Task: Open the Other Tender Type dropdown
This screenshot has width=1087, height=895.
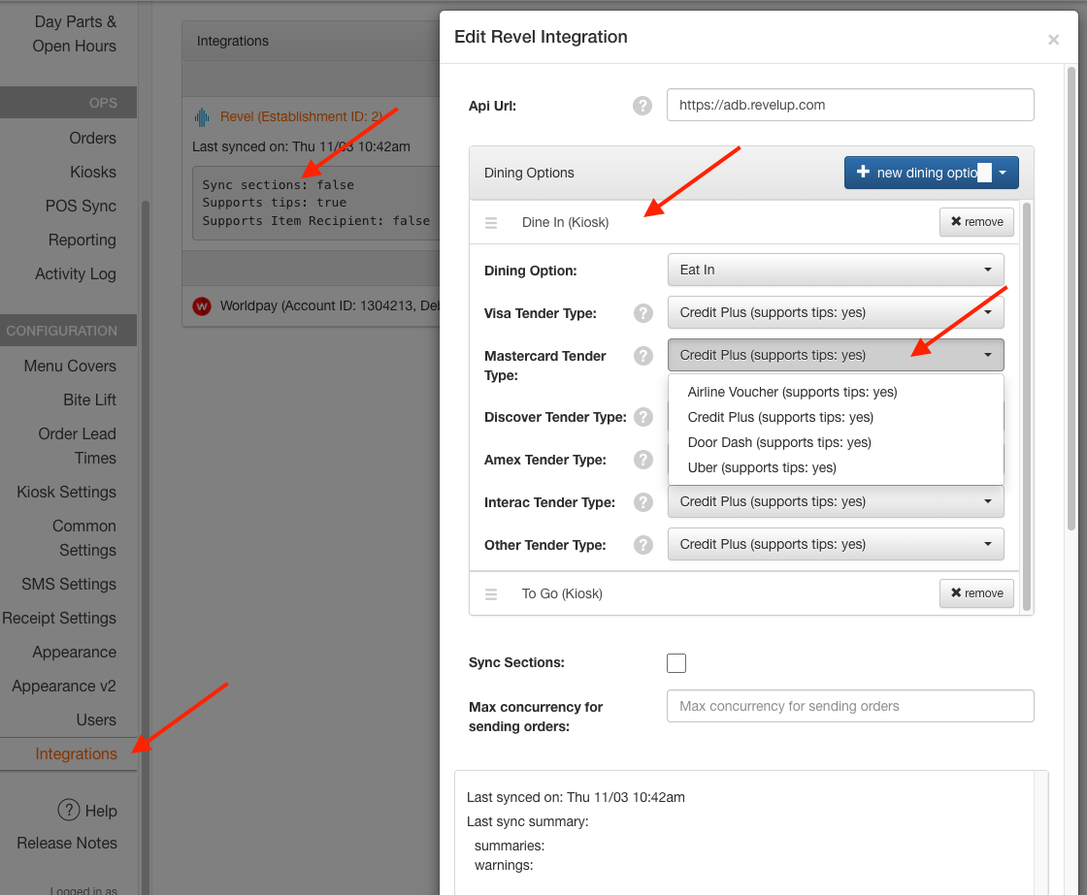Action: pos(836,545)
